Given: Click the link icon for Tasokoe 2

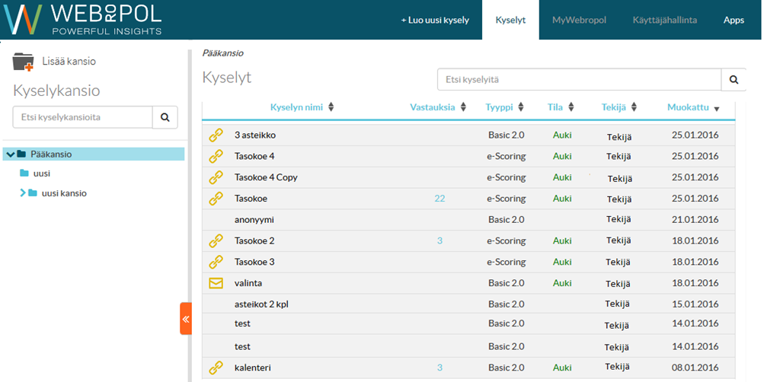Looking at the screenshot, I should 216,241.
